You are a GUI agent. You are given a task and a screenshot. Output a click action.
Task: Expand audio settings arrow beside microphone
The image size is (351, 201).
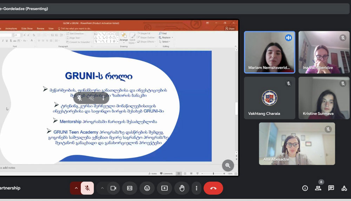point(76,188)
